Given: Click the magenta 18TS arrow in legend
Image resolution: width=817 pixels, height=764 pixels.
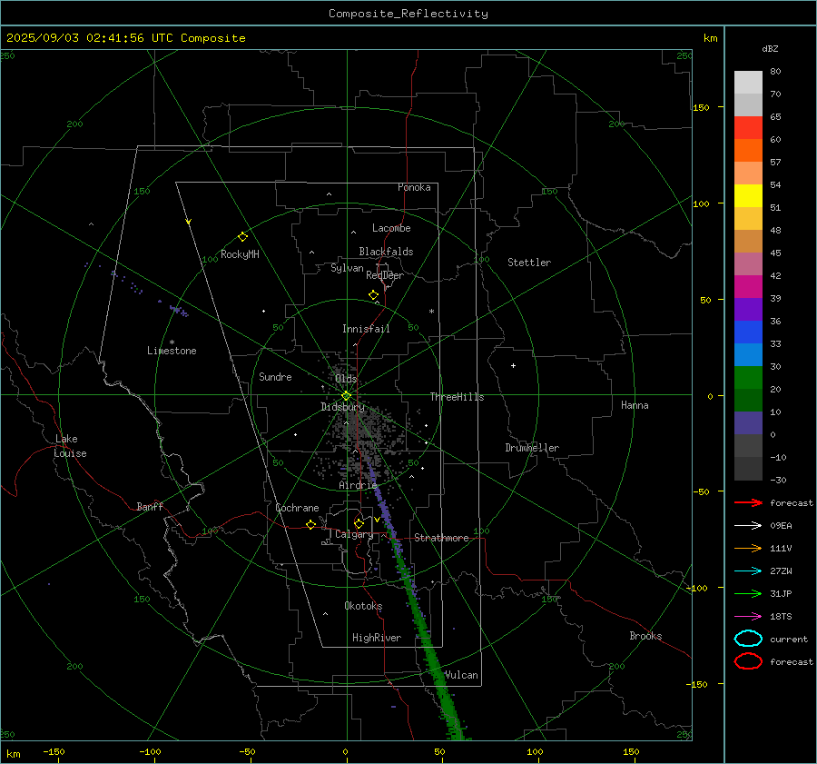Looking at the screenshot, I should tap(748, 617).
